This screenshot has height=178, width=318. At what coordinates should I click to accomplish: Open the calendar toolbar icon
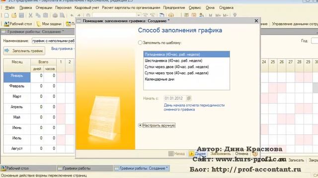(x=194, y=15)
